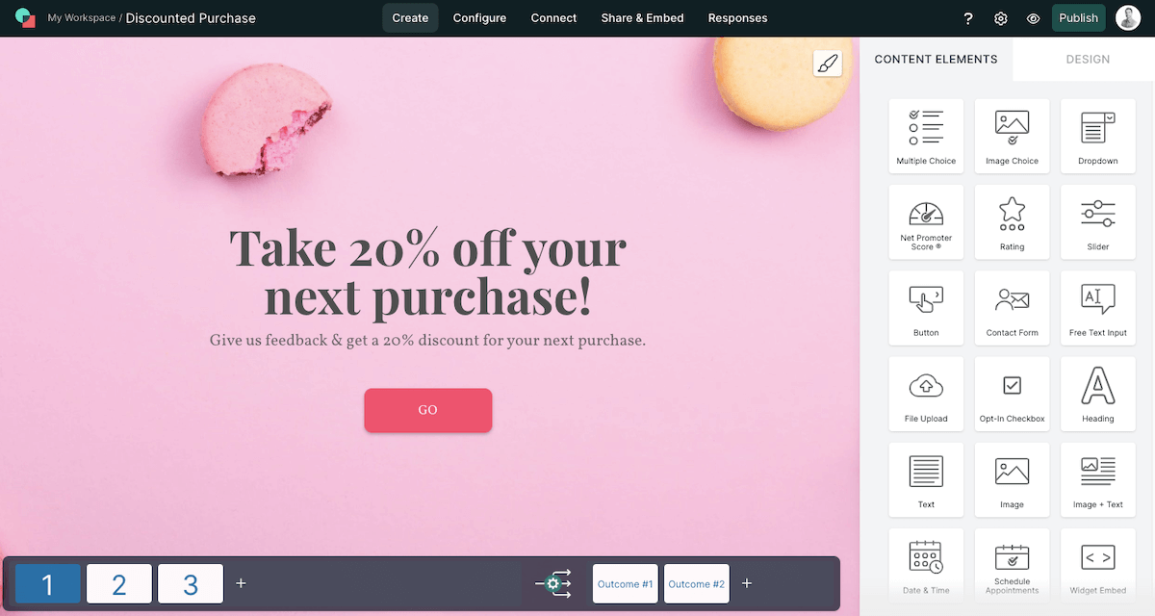Select page 2 thumbnail
Viewport: 1155px width, 616px height.
[119, 583]
